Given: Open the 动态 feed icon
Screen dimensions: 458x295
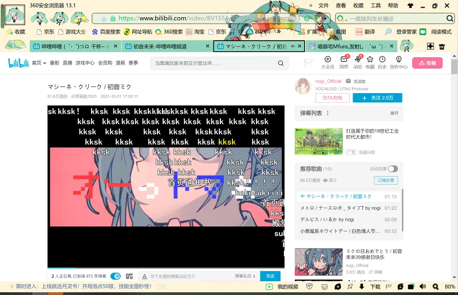Looking at the screenshot, I should pos(357,62).
